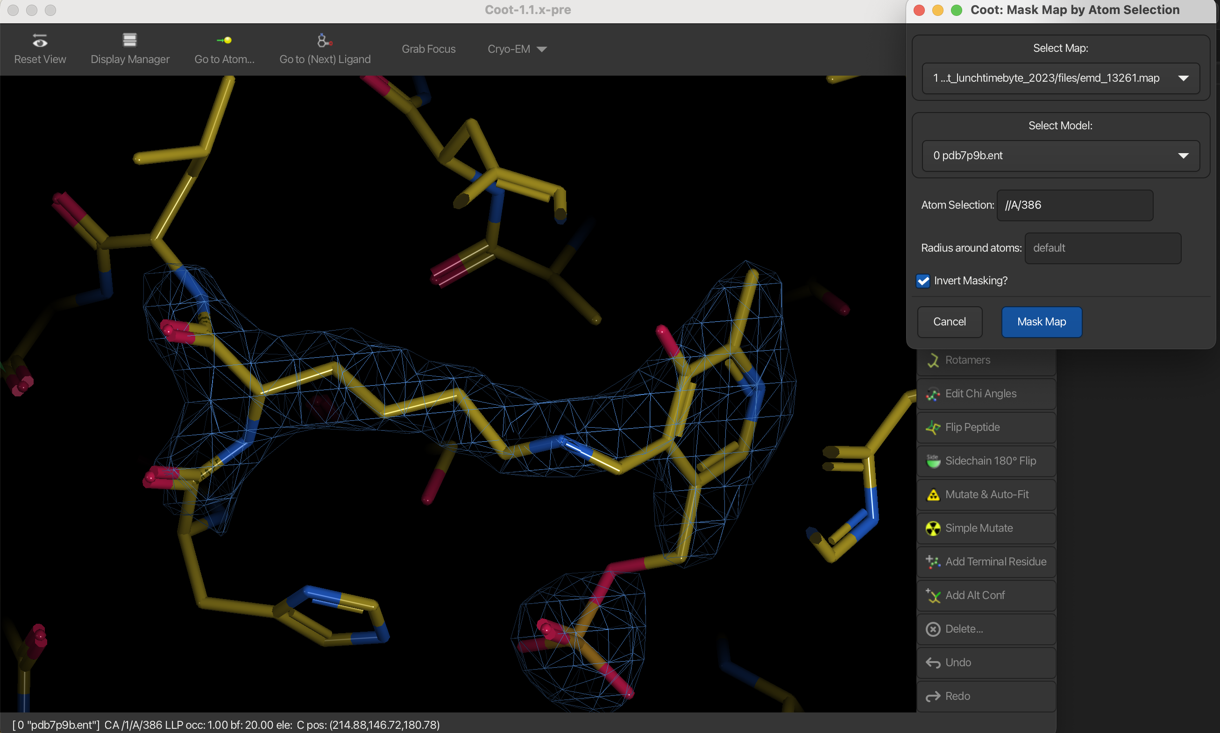Open the Mutate & Auto-Fit tool
The image size is (1220, 733).
pyautogui.click(x=986, y=494)
